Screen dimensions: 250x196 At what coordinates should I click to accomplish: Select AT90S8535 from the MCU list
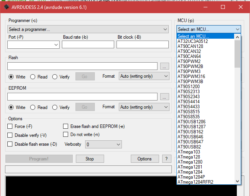click(x=205, y=117)
